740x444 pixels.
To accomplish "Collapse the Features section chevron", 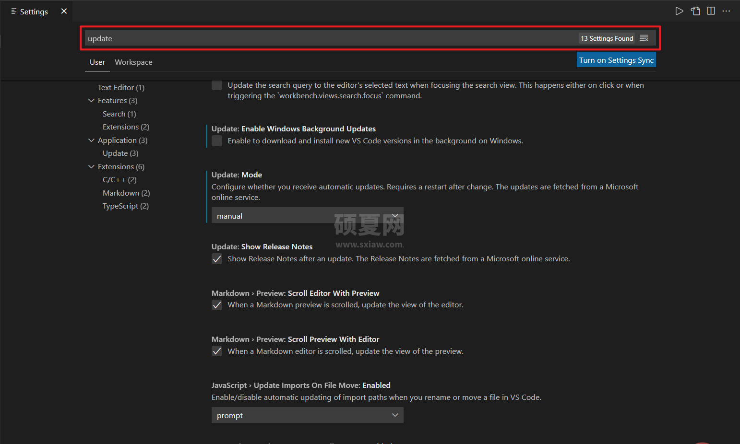I will pos(91,101).
